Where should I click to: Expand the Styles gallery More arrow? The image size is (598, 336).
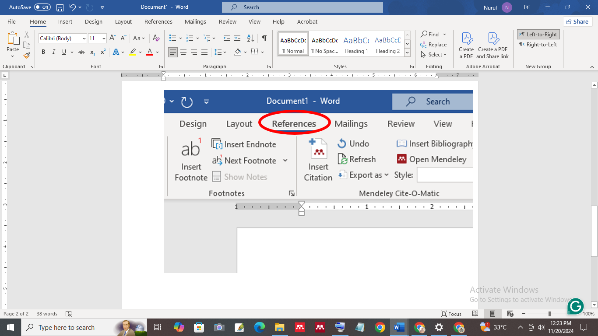coord(407,52)
